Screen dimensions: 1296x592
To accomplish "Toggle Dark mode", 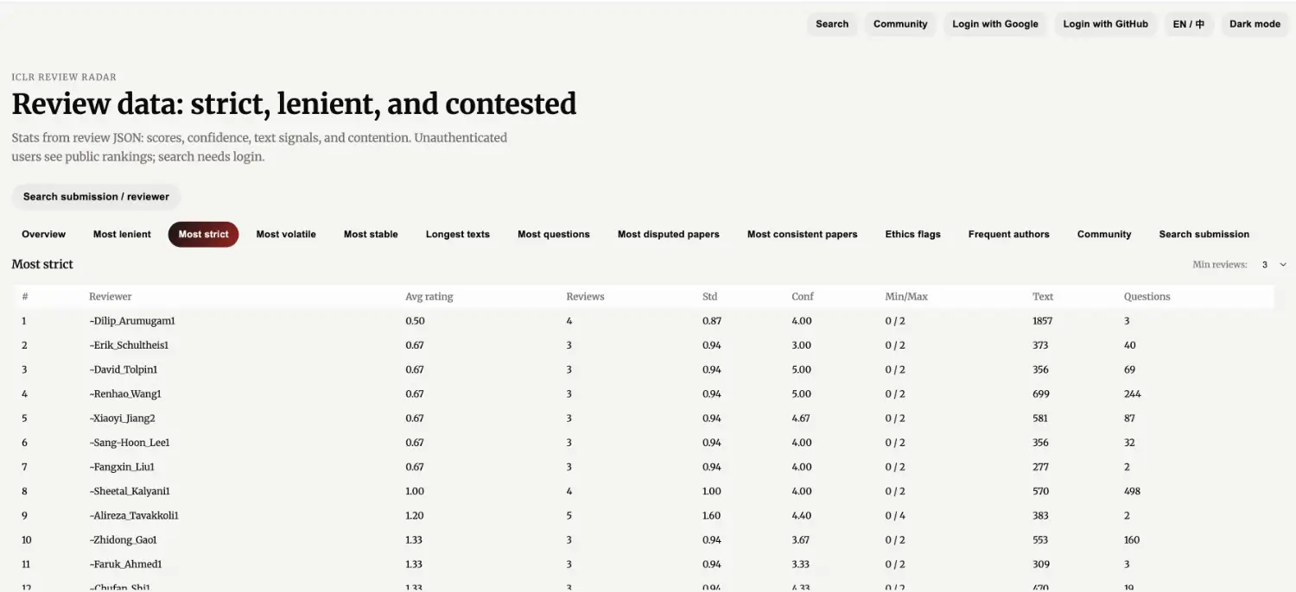I will 1255,24.
